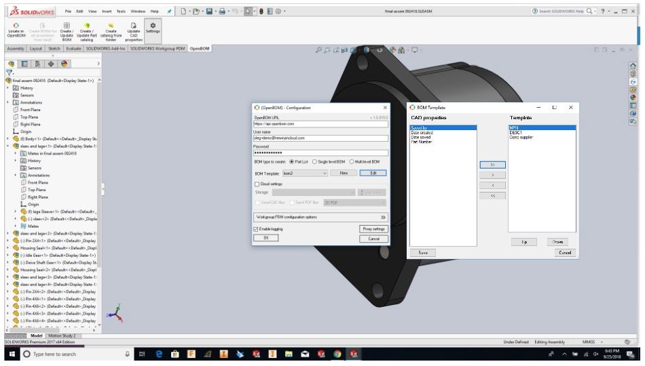Click Proxy settings button
Image resolution: width=645 pixels, height=366 pixels.
click(x=373, y=229)
